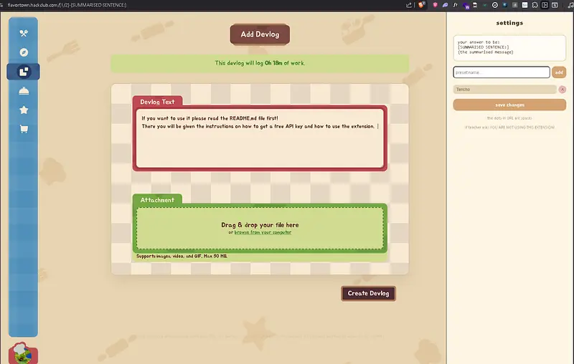Viewport: 574px width, 364px height.
Task: Click the add preset button
Action: (559, 72)
